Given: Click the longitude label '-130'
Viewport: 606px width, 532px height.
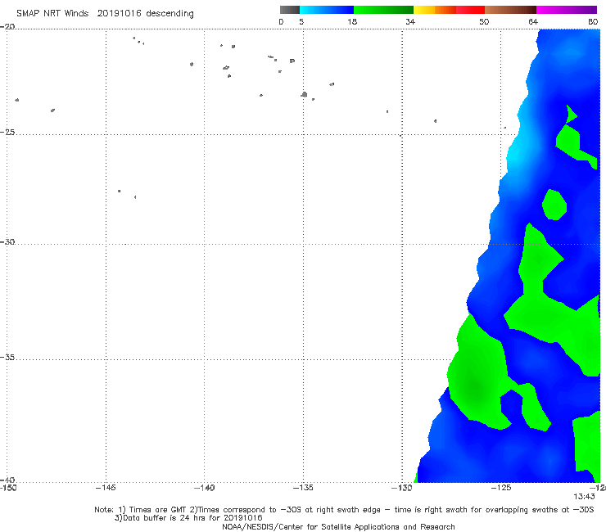Looking at the screenshot, I should [402, 488].
